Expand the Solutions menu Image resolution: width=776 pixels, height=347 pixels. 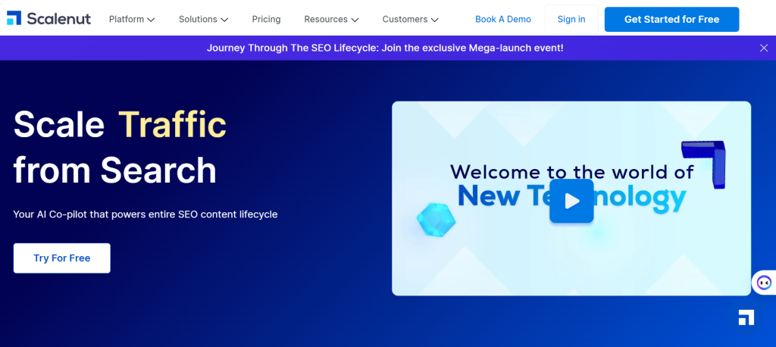[203, 19]
